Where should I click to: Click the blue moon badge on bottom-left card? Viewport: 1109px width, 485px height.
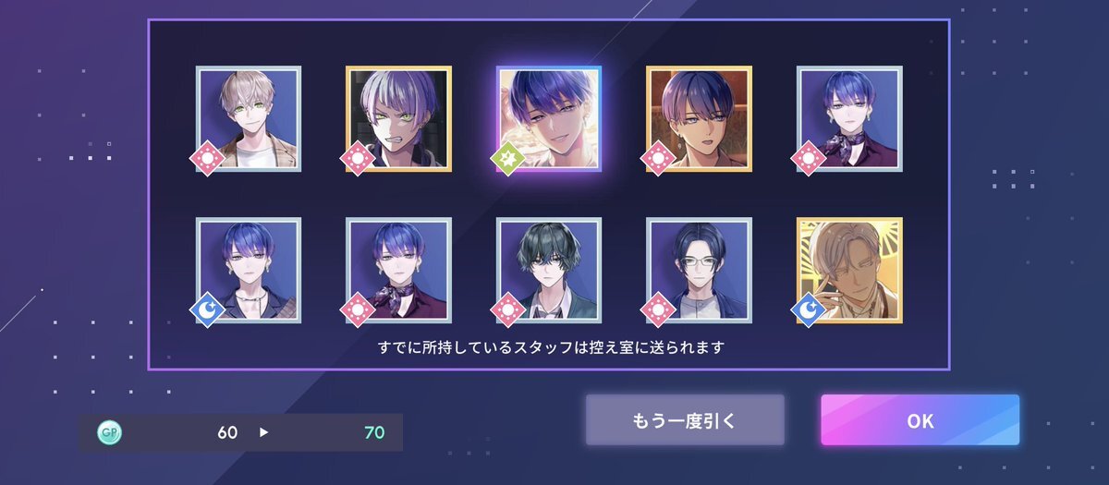pos(207,310)
